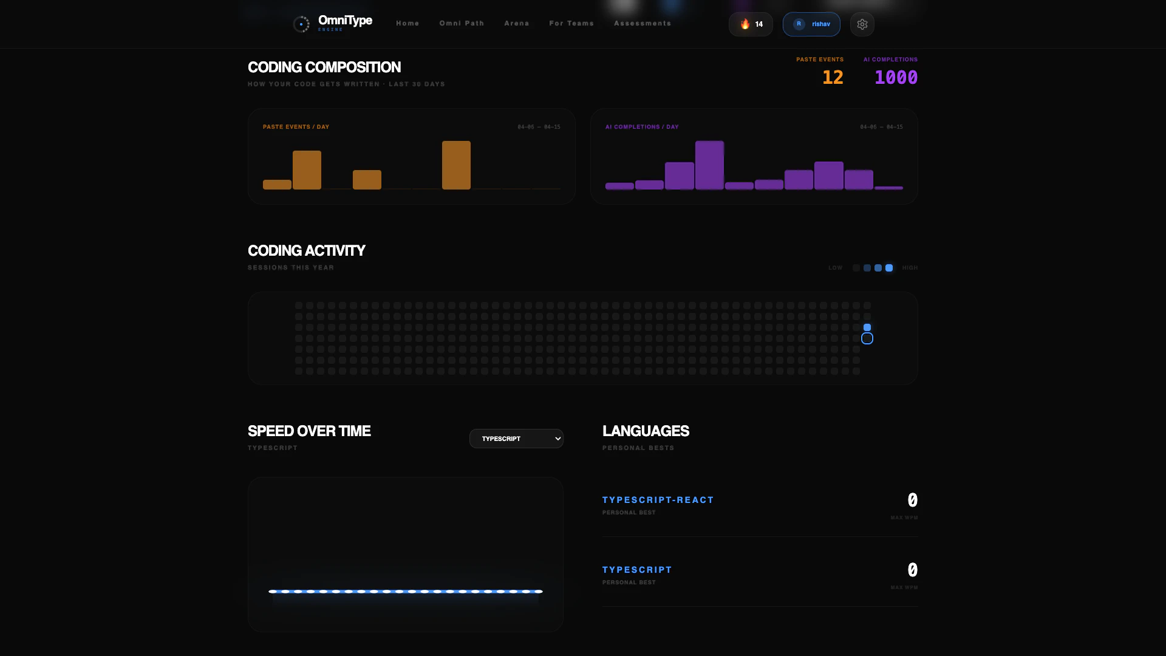
Task: Click the OmniType logo icon
Action: 302,24
